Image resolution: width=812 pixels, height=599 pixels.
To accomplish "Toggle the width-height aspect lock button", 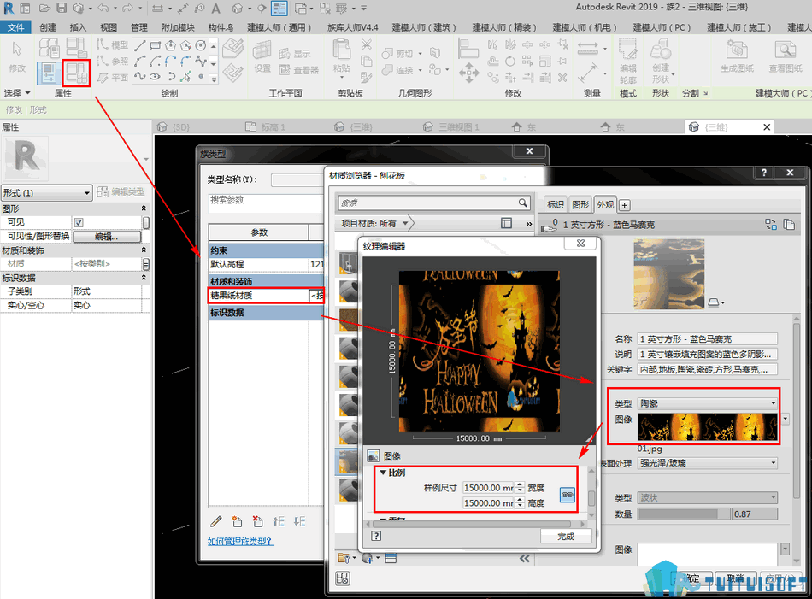I will (x=567, y=495).
